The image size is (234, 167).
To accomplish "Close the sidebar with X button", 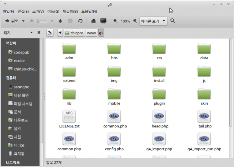I will coord(39,33).
